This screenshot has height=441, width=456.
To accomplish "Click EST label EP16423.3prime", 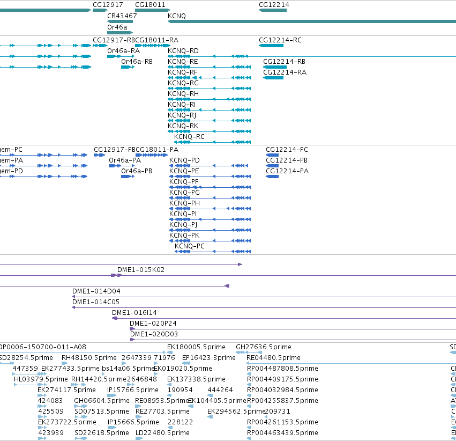I will (x=209, y=357).
